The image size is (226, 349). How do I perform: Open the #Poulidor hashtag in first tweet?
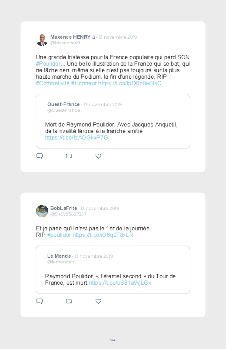(48, 63)
